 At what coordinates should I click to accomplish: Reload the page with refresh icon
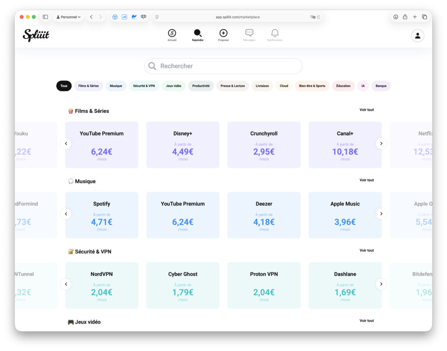coord(319,17)
